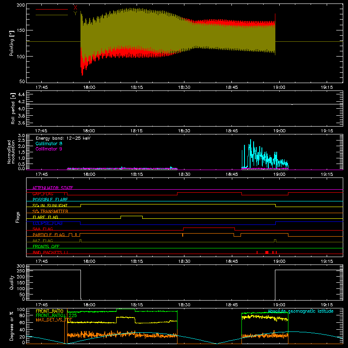The width and height of the screenshot is (348, 348).
Task: Click the GAP_FLAG label
Action: pyautogui.click(x=43, y=194)
